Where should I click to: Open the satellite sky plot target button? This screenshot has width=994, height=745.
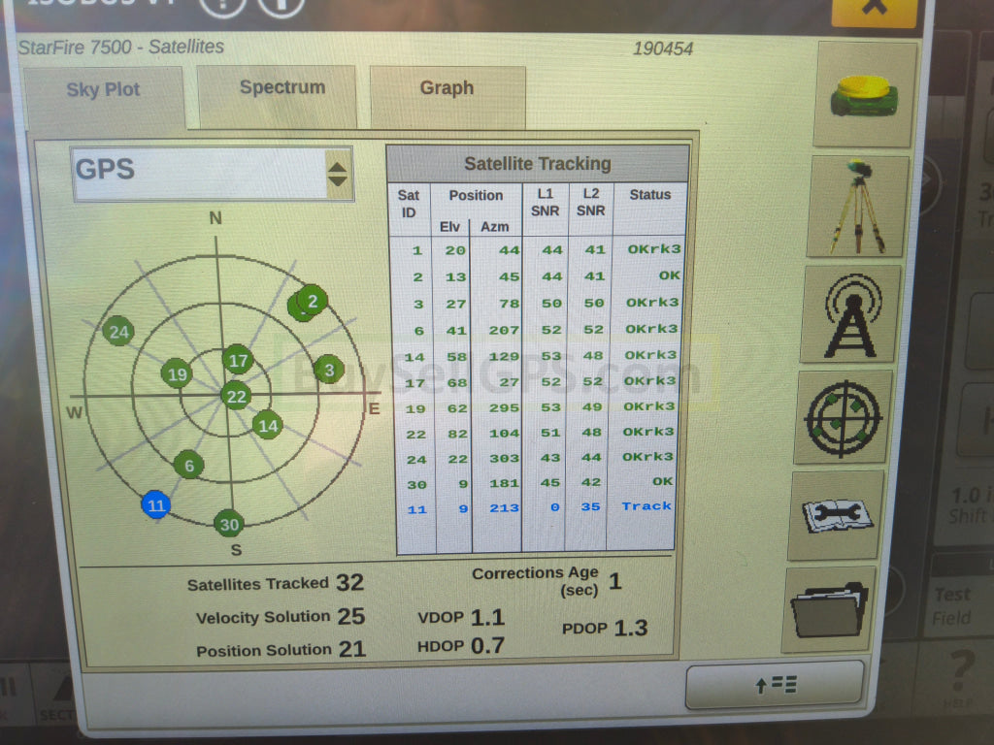[x=843, y=417]
